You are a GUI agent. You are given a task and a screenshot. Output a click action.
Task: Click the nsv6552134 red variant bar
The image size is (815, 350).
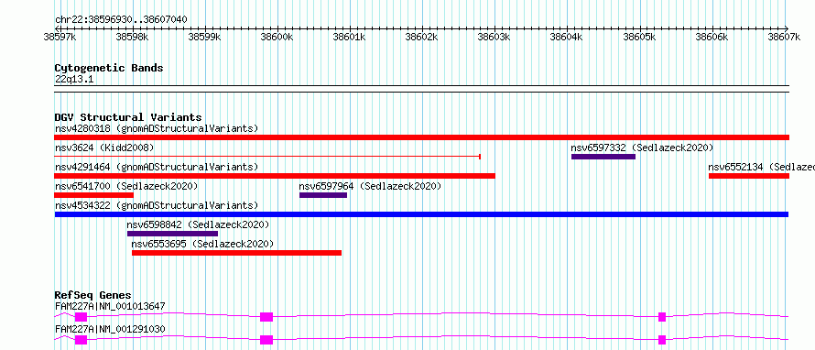[x=748, y=176]
